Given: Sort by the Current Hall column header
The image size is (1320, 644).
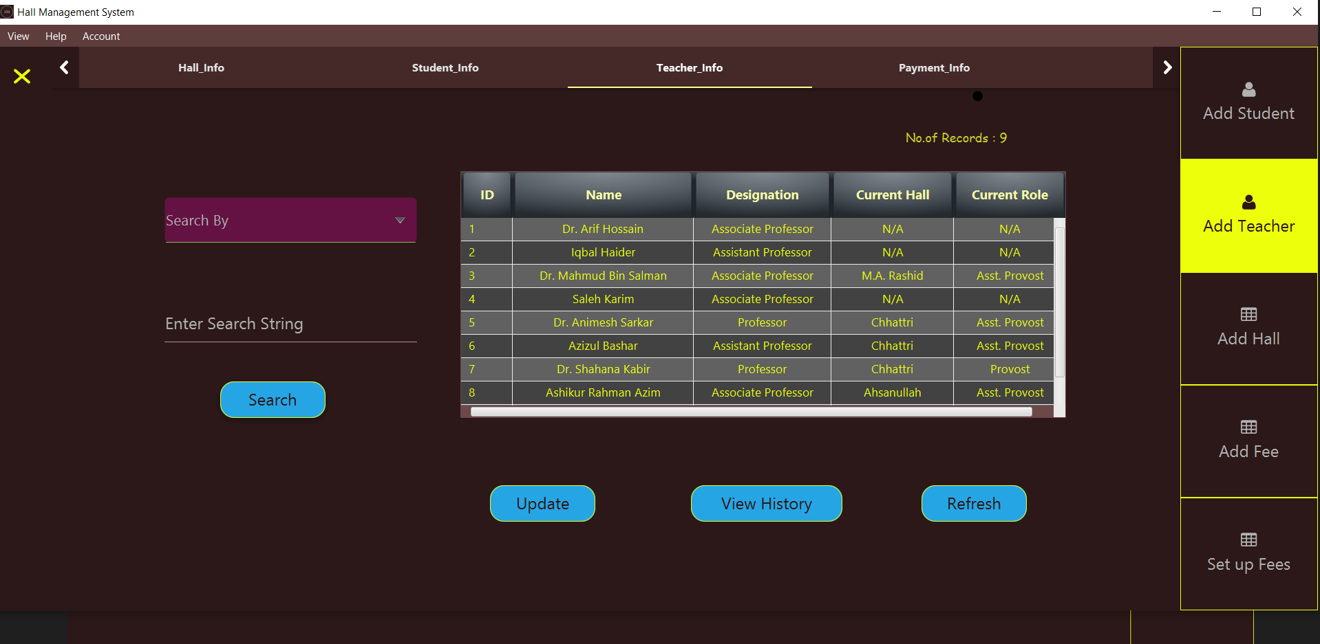Looking at the screenshot, I should [x=893, y=195].
